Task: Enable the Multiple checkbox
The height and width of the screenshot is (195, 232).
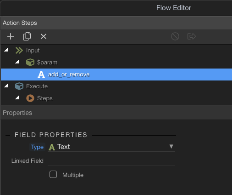Action: tap(53, 174)
